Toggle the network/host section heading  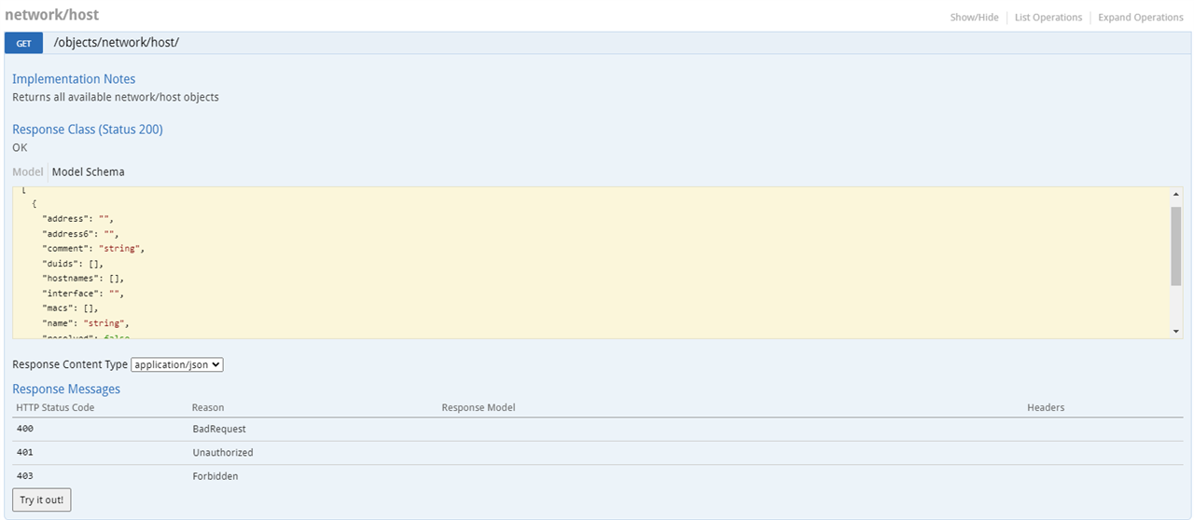coord(51,15)
